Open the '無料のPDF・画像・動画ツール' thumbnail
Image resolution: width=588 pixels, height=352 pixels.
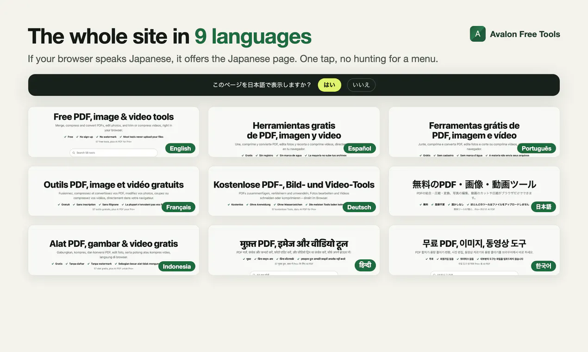click(474, 191)
